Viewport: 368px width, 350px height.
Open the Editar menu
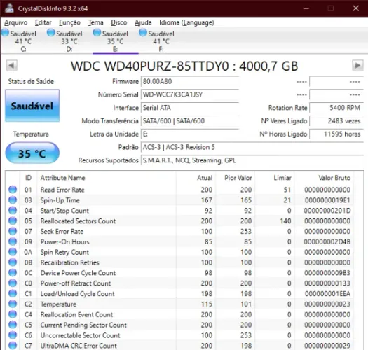[x=43, y=22]
